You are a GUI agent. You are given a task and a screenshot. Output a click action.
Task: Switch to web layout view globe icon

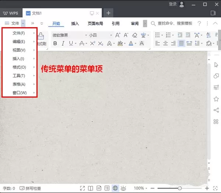click(x=115, y=188)
